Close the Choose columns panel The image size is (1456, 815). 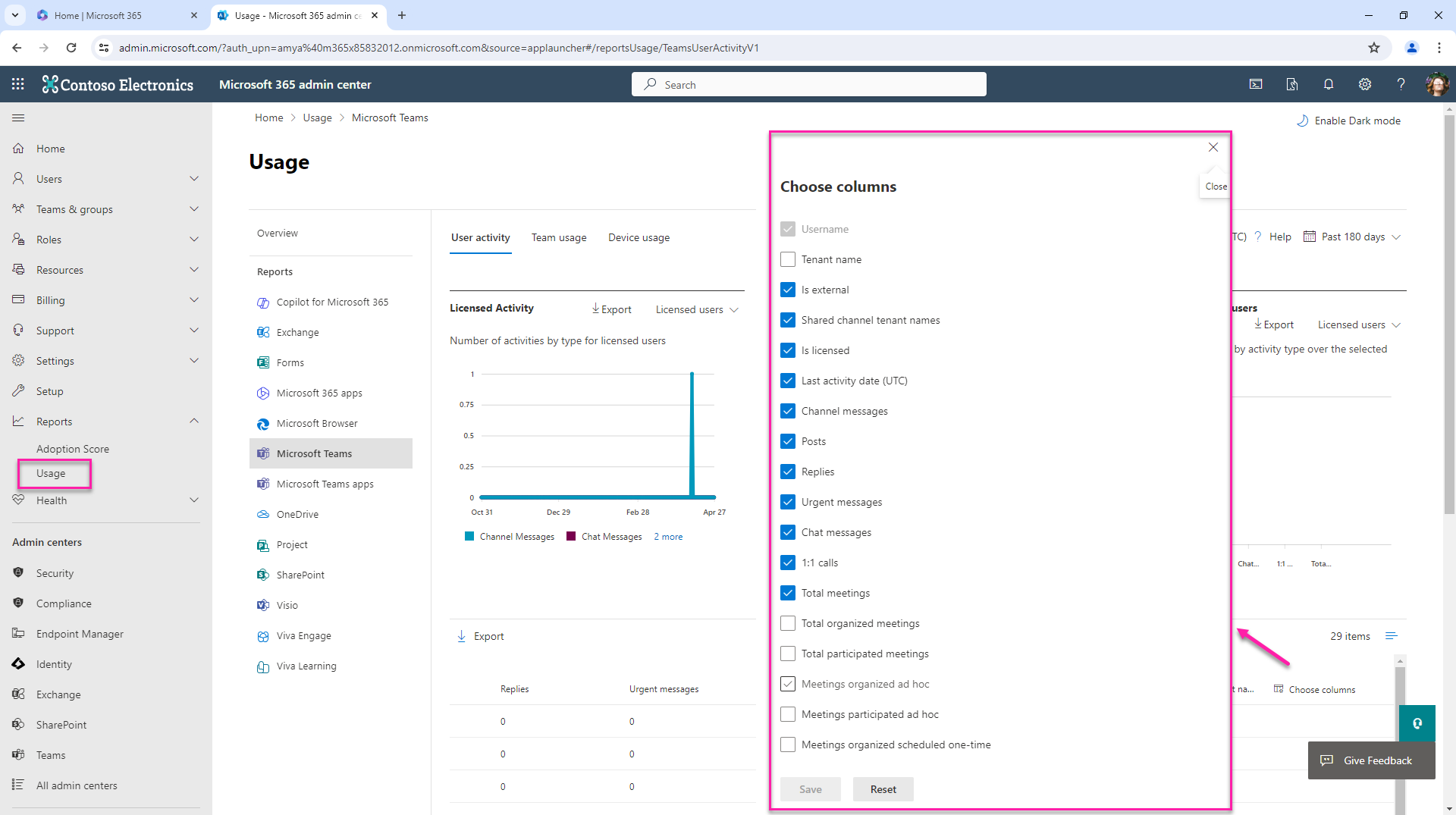(1213, 147)
